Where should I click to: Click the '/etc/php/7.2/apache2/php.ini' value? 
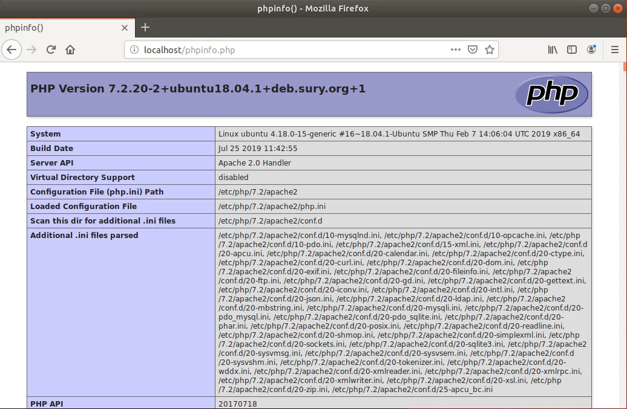pos(272,206)
